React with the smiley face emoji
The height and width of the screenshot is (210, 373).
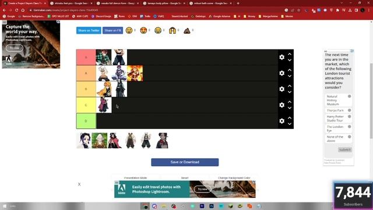[129, 30]
